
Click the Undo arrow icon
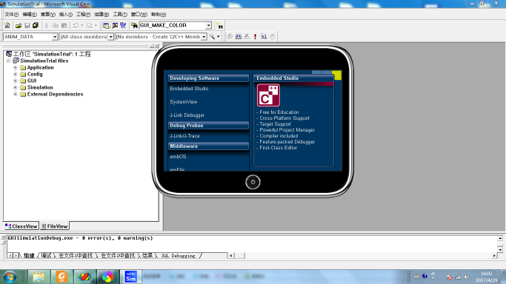pos(76,25)
